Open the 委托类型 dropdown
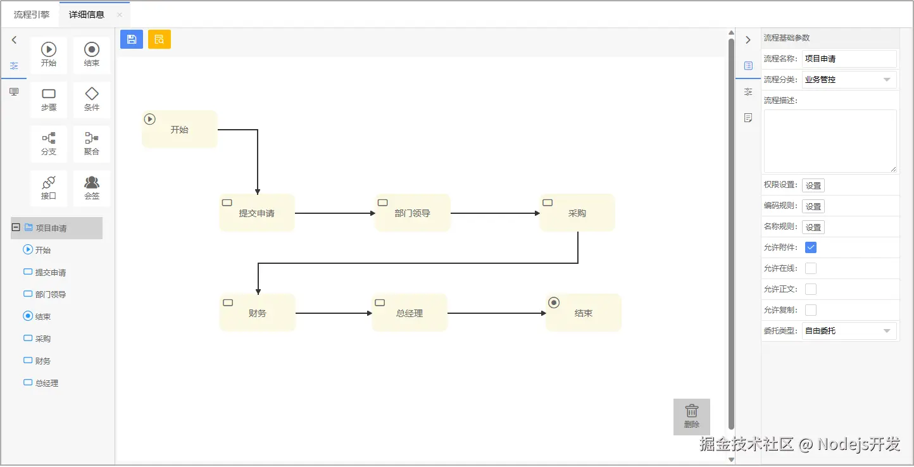 (x=849, y=331)
